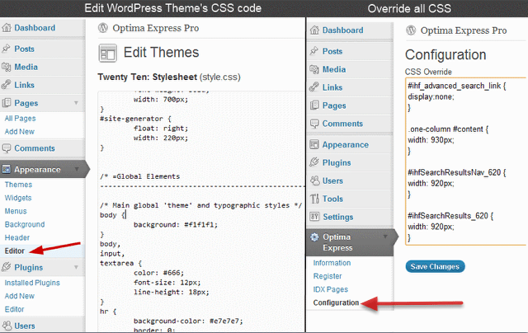Open the left Optima Express Pro site title

[x=156, y=28]
